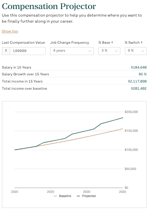Click the chevron arrow in the 9 % selector
149x211 pixels.
pos(143,51)
